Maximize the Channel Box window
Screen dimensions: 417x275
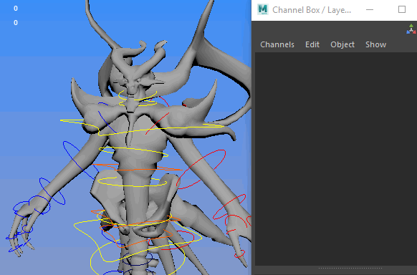tap(402, 9)
